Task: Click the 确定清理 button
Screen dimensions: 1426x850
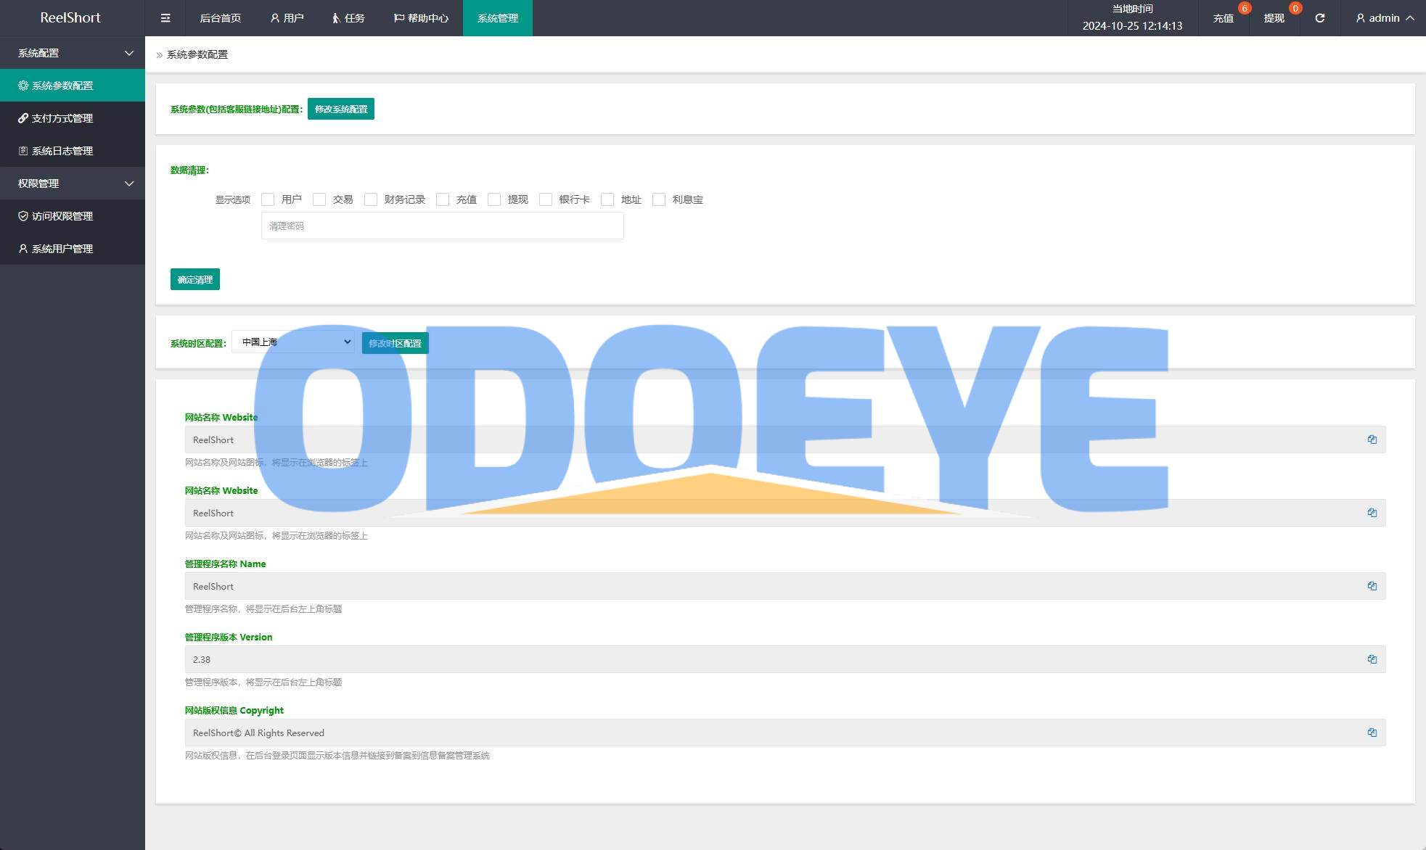Action: [x=195, y=279]
